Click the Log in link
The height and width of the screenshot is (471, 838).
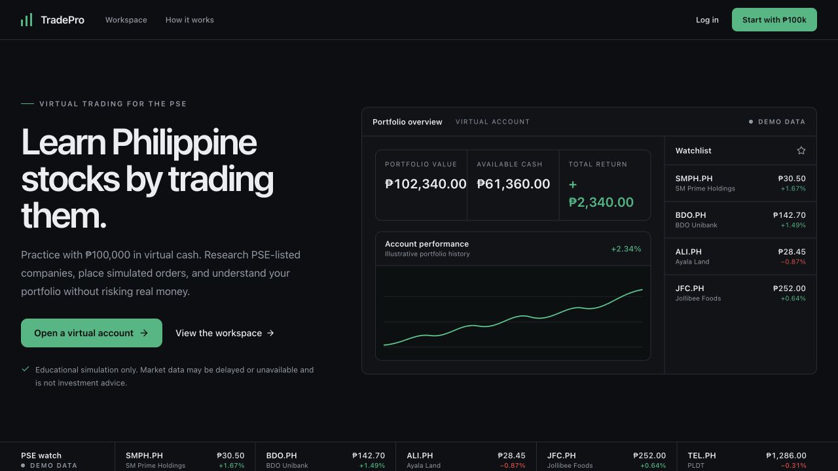click(x=707, y=20)
